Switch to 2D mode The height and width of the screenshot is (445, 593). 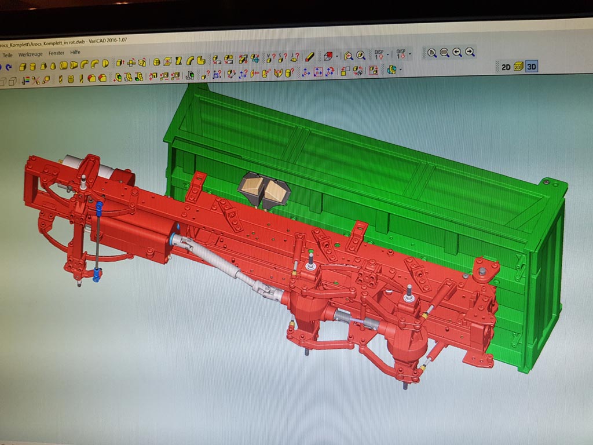click(x=506, y=67)
